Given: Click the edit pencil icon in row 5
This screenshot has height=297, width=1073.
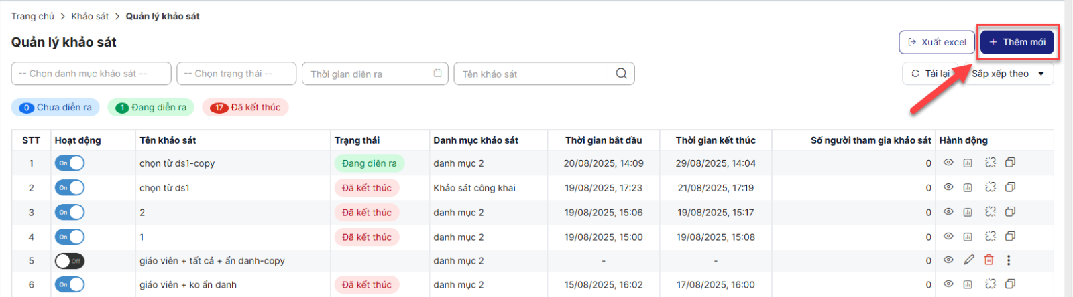Looking at the screenshot, I should 968,260.
